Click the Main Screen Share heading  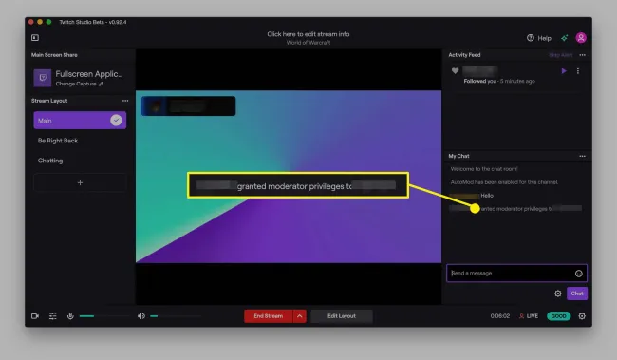click(x=54, y=55)
